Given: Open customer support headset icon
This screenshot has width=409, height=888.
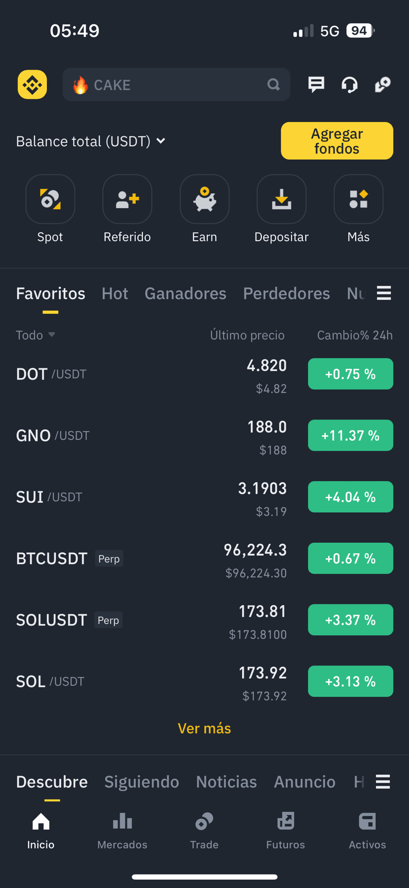Looking at the screenshot, I should tap(349, 85).
